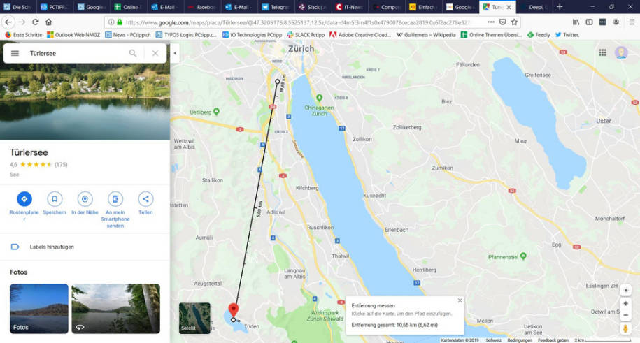Viewport: 640px width, 343px height.
Task: Click the Routenplaner directions icon
Action: click(24, 199)
